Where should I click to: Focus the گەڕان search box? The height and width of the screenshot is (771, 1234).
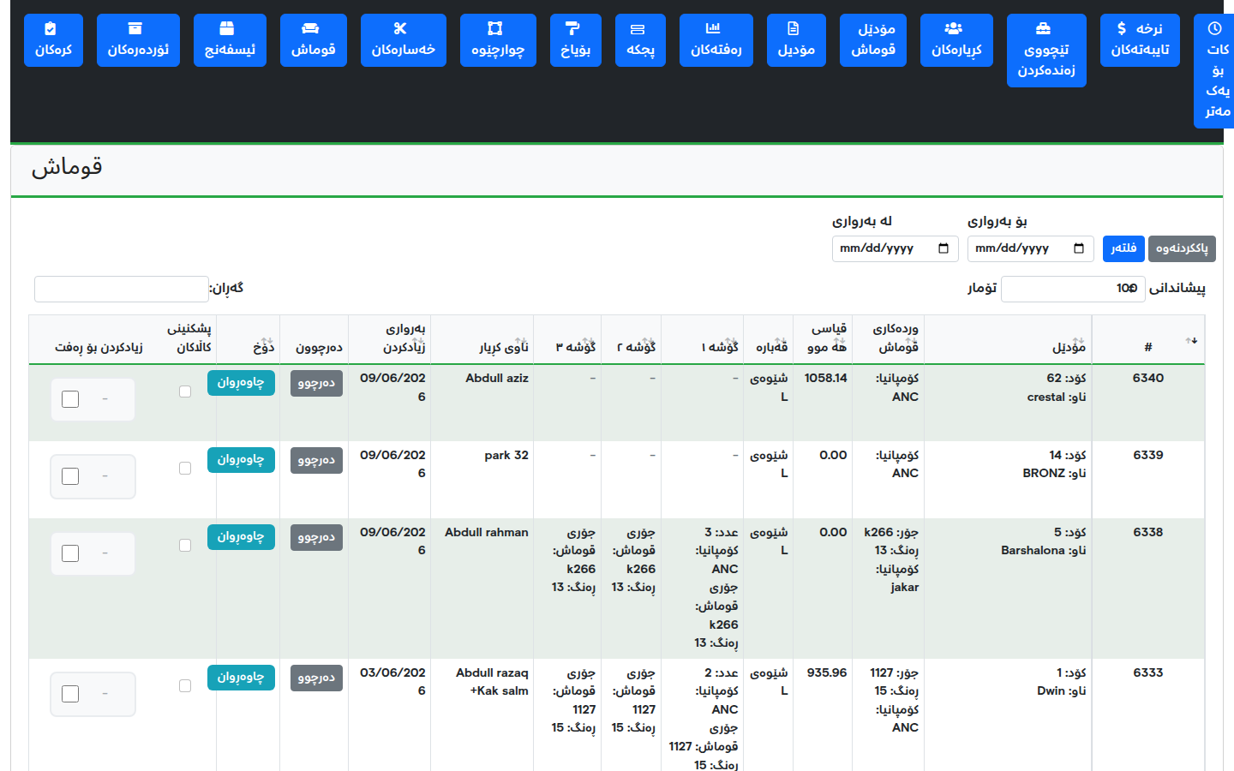[121, 289]
